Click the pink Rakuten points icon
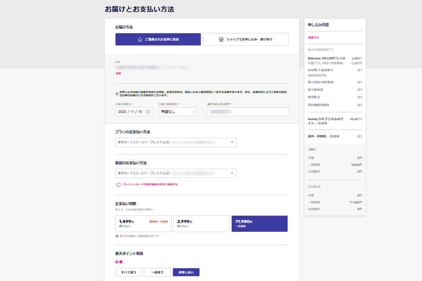422x281 pixels. pos(121,262)
